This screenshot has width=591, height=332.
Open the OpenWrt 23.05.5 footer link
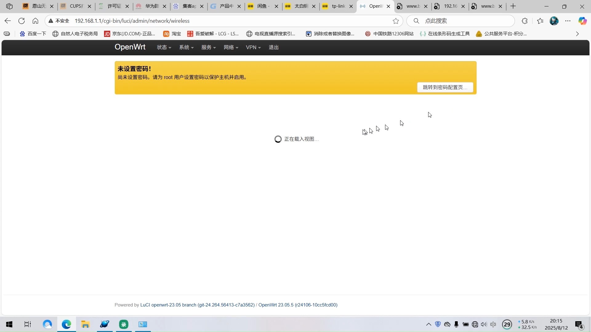click(297, 305)
